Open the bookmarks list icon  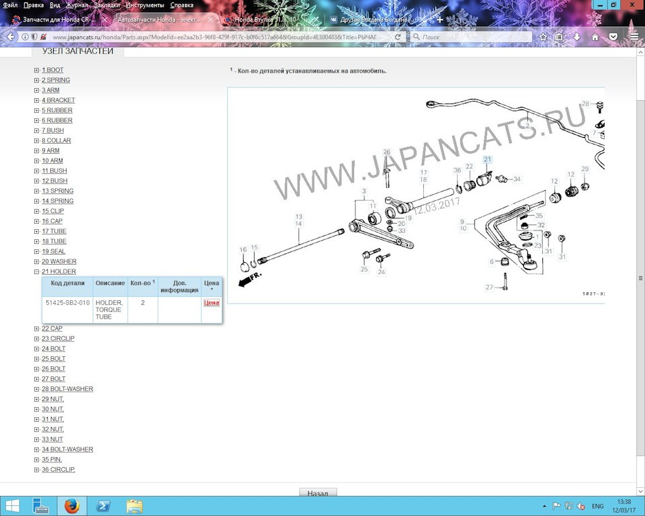(559, 37)
